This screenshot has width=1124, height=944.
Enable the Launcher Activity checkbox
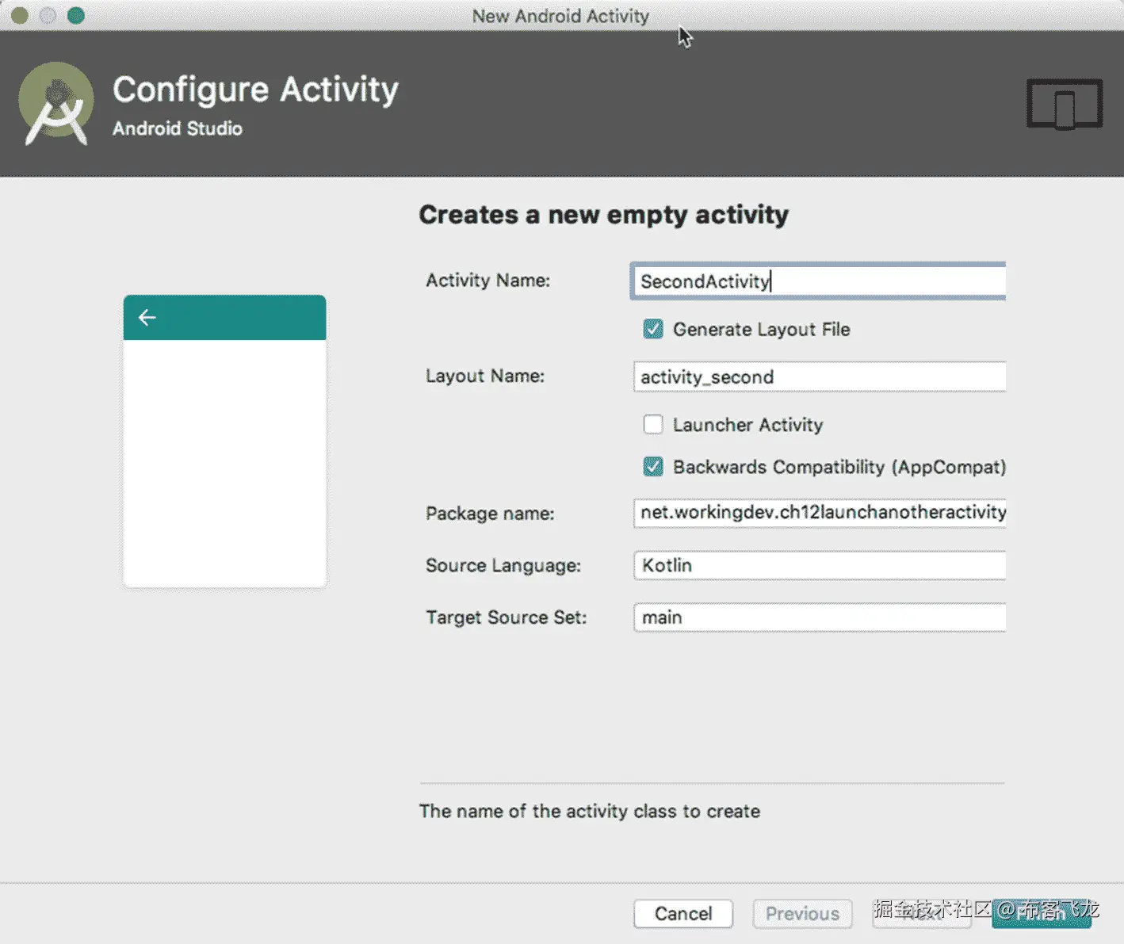(653, 425)
